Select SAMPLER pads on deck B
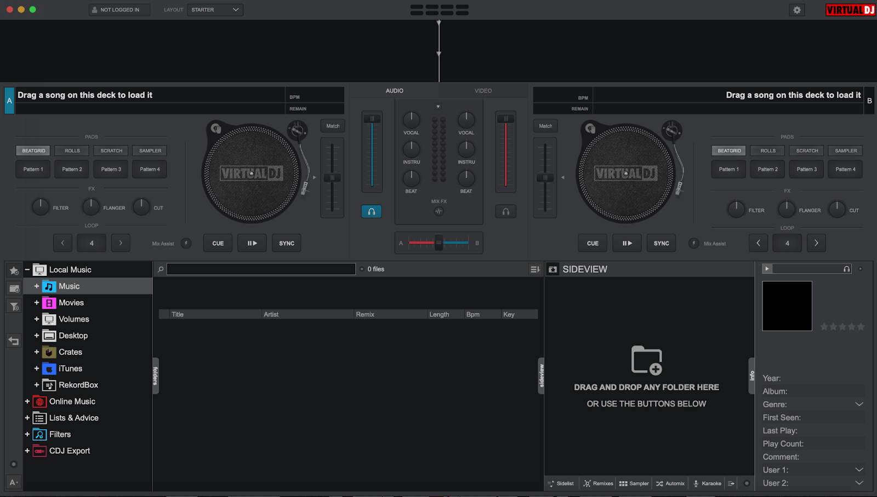 [x=846, y=151]
